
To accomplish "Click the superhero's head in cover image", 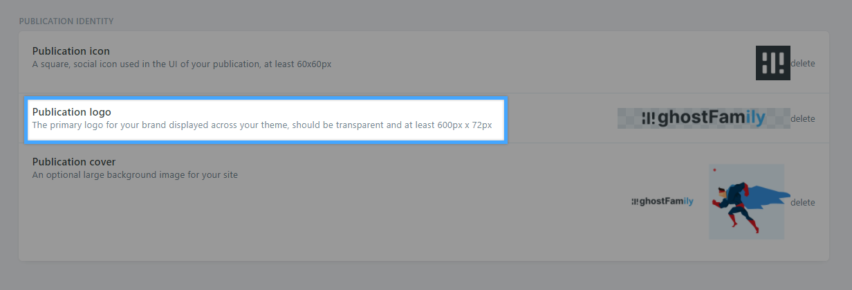I will [723, 192].
